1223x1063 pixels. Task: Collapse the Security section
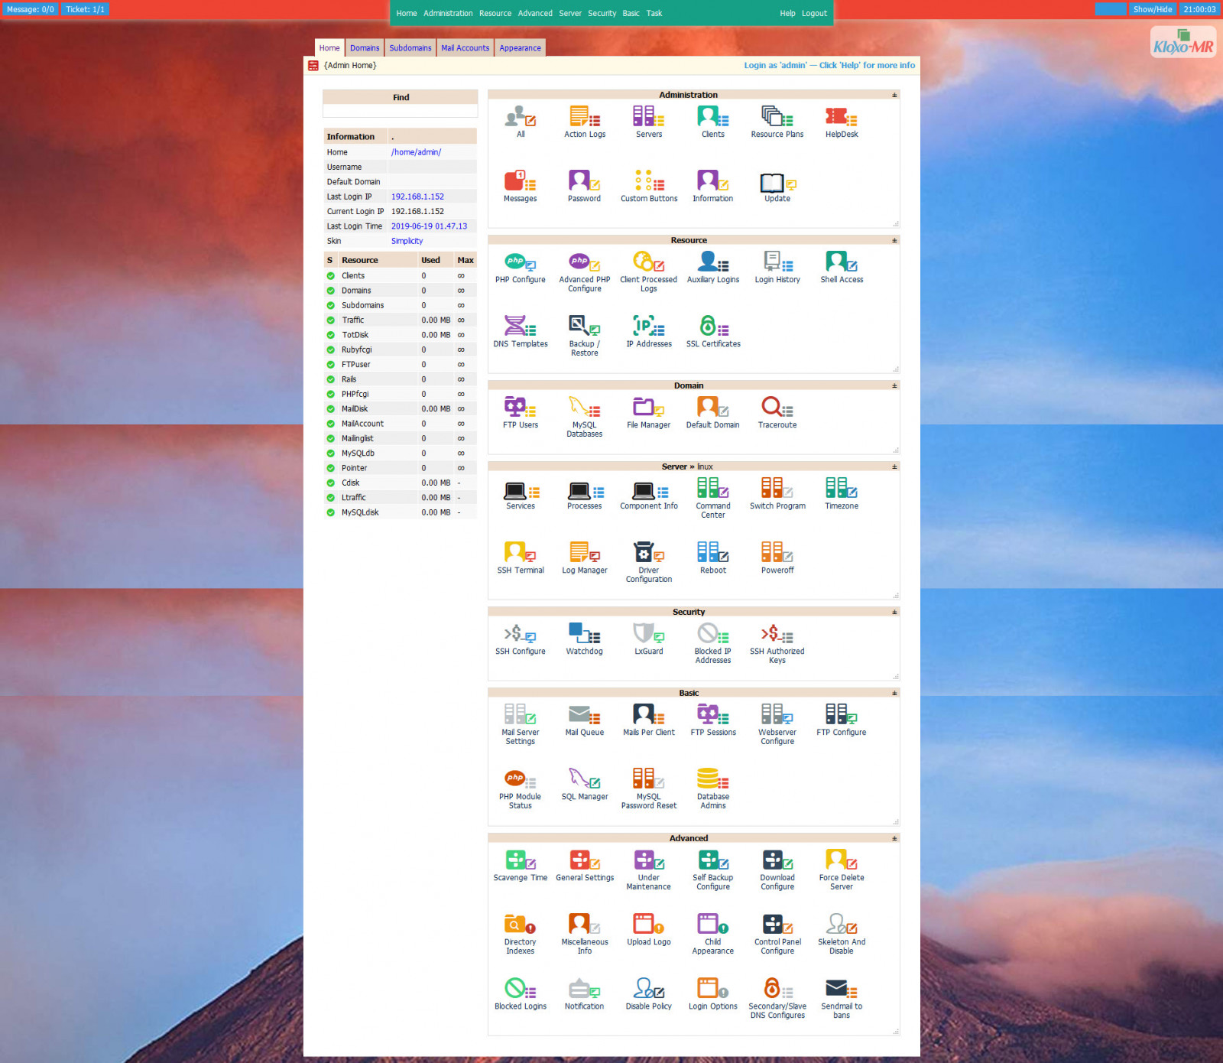[894, 612]
